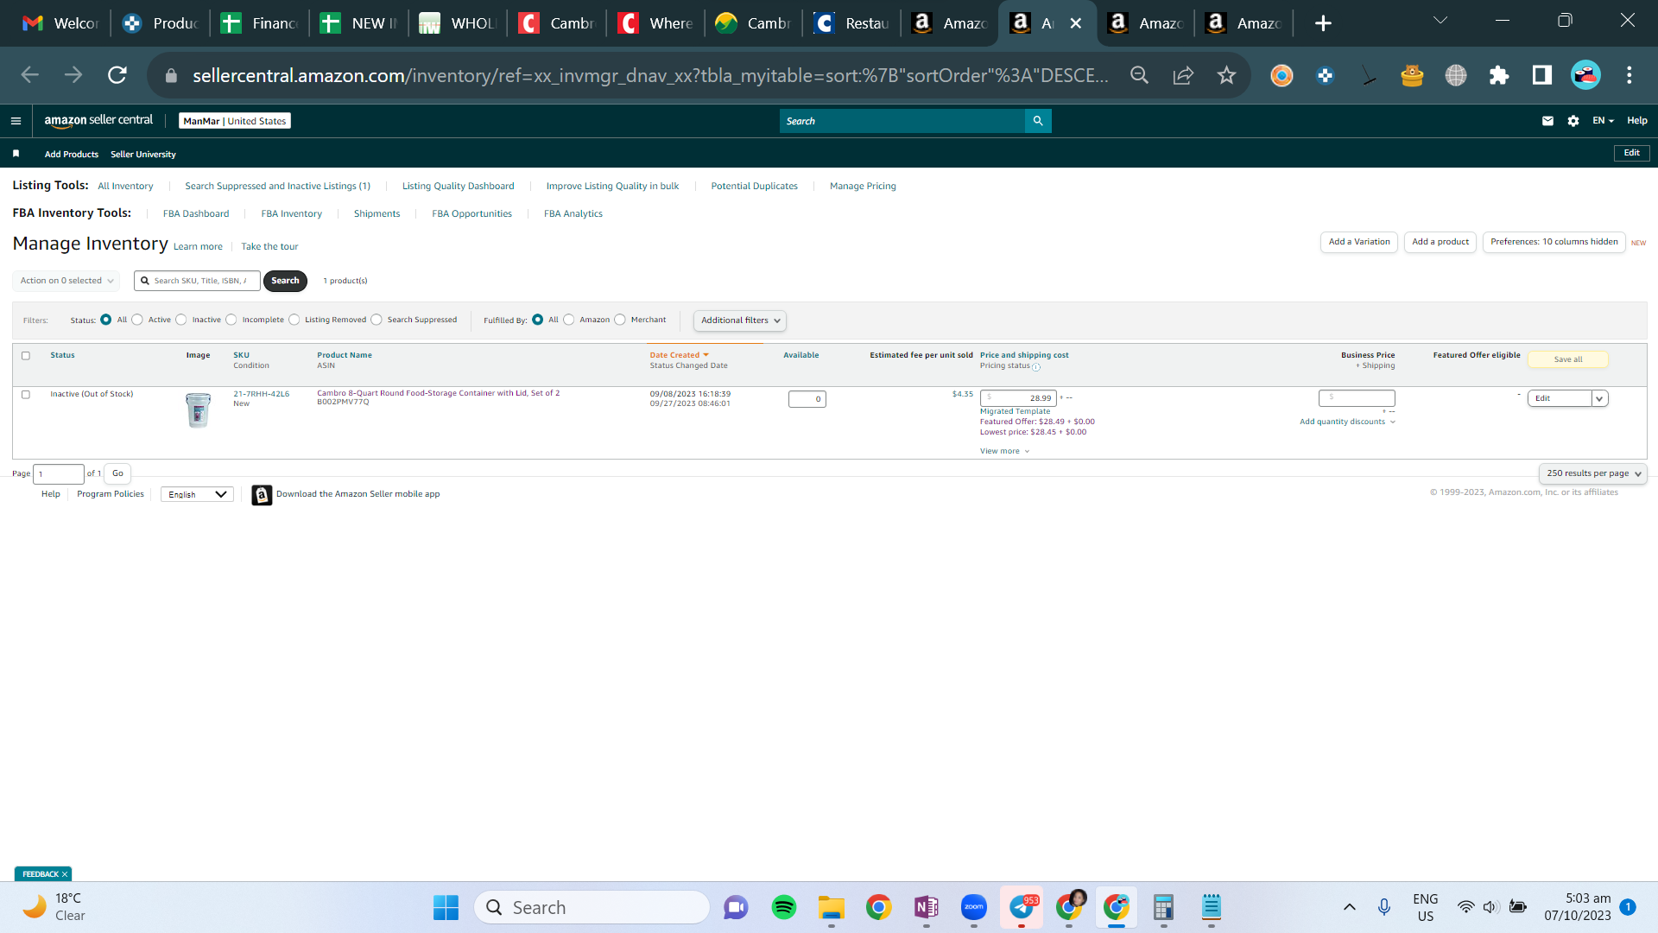Screen dimensions: 1658x933
Task: Open the Shipments tool
Action: point(377,213)
